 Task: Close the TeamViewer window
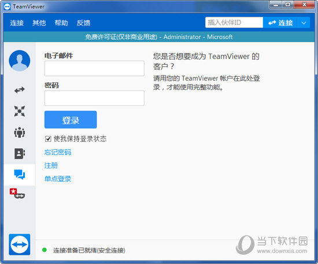point(304,5)
